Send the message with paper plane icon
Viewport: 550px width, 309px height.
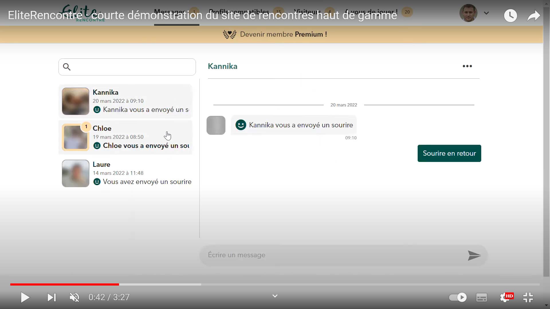474,255
